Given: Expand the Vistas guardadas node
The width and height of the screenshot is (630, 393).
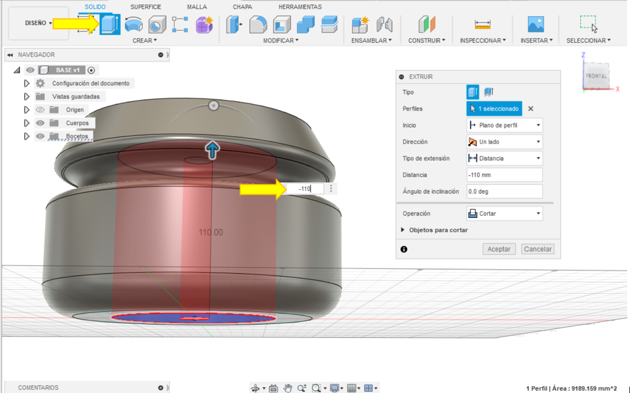Looking at the screenshot, I should (26, 96).
